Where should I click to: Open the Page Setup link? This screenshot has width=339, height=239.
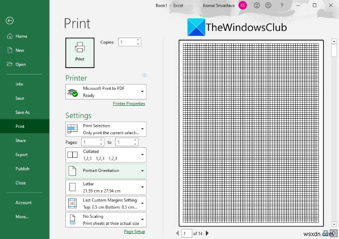click(x=135, y=231)
